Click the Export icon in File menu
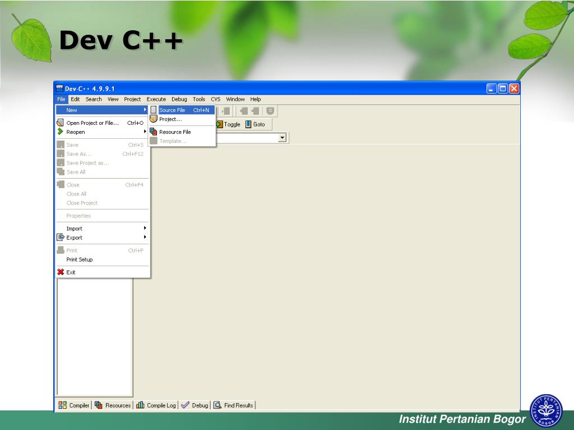The height and width of the screenshot is (430, 574). [x=61, y=237]
